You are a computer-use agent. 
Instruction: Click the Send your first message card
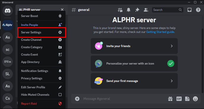[134, 81]
